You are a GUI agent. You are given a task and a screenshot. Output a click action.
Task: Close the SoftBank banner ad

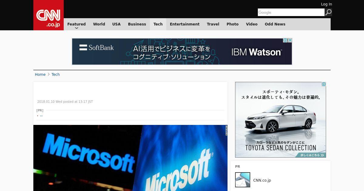290,40
